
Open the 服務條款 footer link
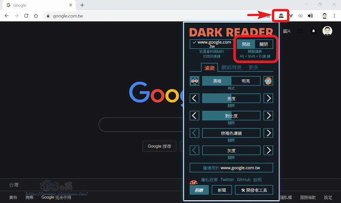(x=308, y=197)
